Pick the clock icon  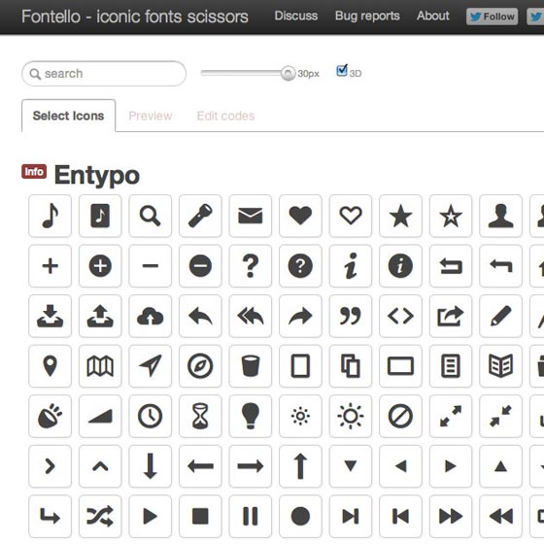point(150,416)
